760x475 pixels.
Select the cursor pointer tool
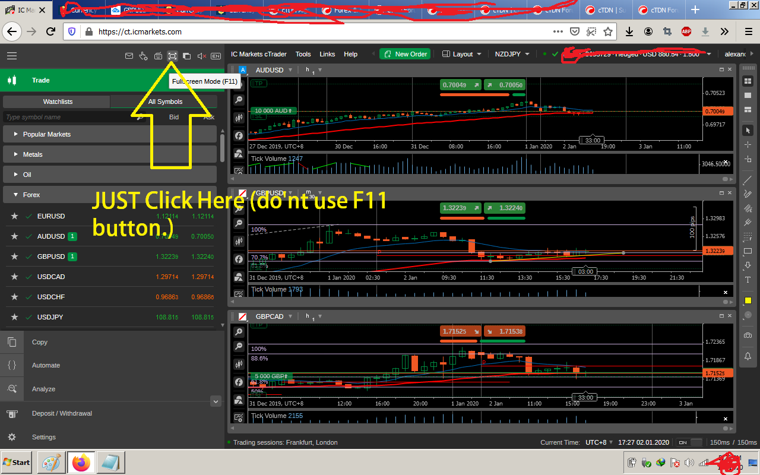(x=748, y=130)
